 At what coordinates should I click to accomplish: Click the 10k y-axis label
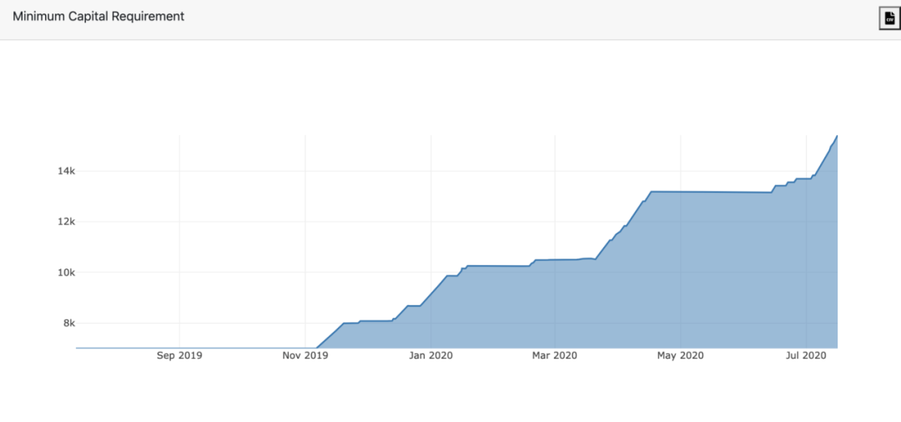68,272
